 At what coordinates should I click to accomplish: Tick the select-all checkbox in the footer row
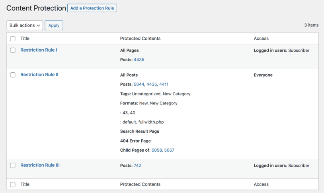13,184
